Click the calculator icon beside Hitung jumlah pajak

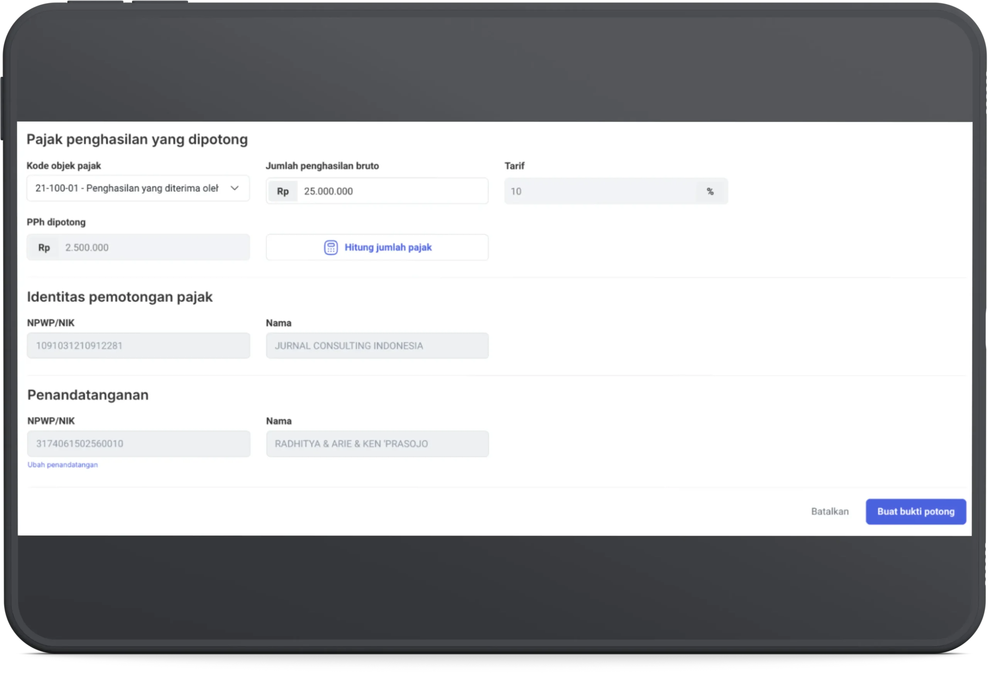pyautogui.click(x=331, y=247)
